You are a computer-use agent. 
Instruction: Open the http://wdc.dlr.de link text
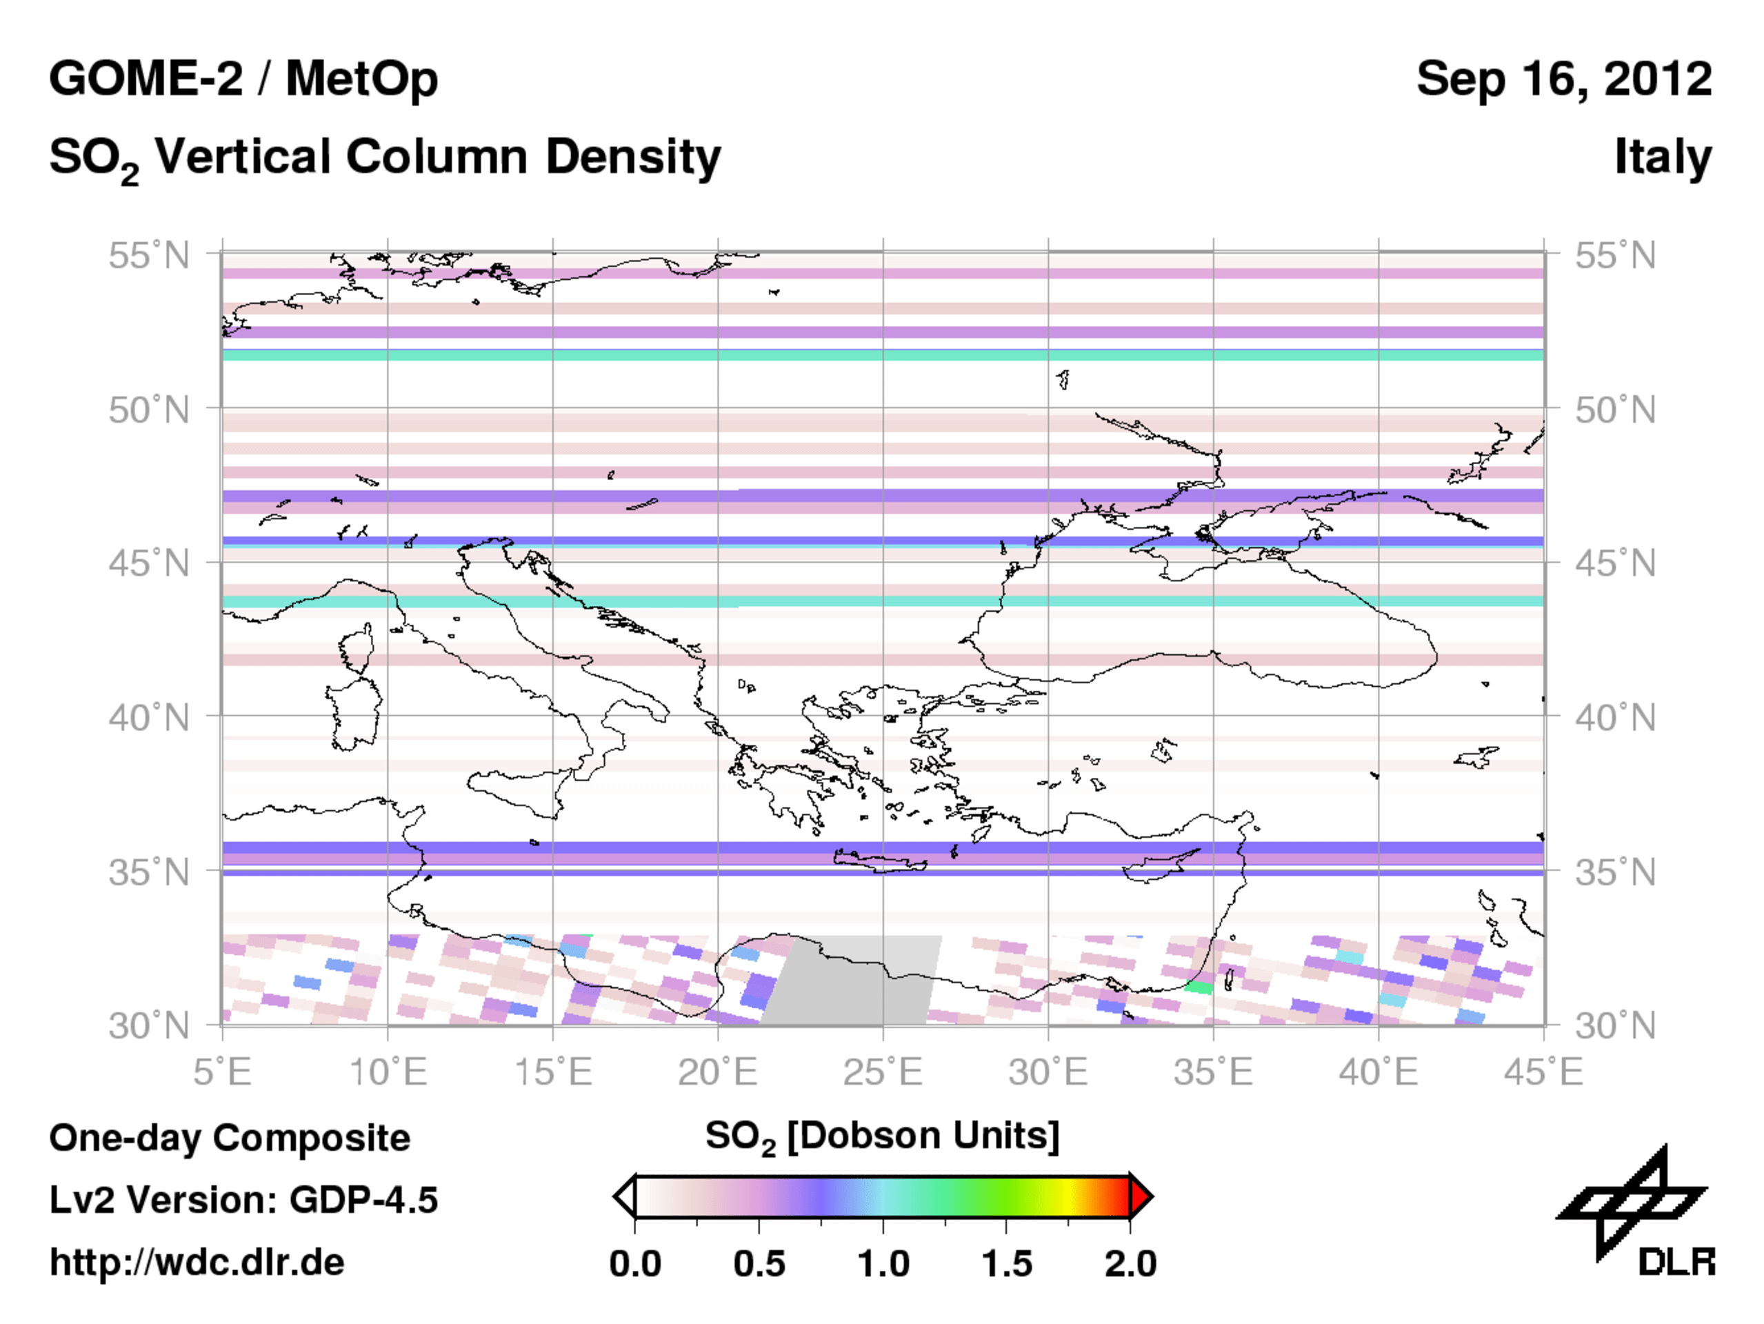click(x=197, y=1263)
